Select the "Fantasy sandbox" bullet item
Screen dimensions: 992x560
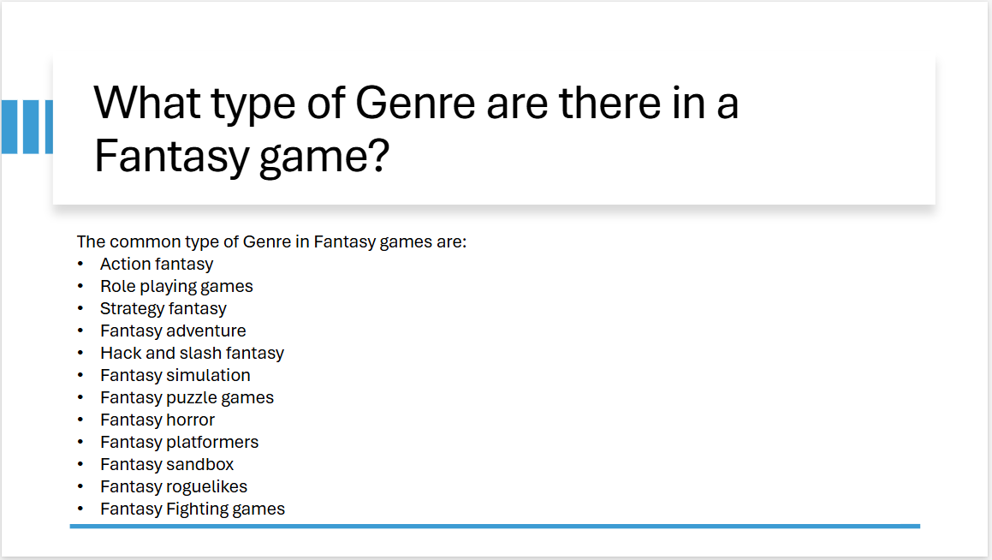[167, 465]
